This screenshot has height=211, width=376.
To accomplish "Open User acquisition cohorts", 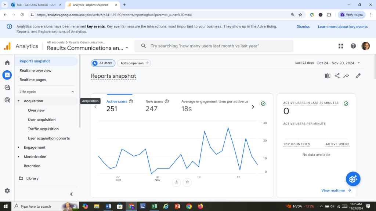I will [x=49, y=138].
